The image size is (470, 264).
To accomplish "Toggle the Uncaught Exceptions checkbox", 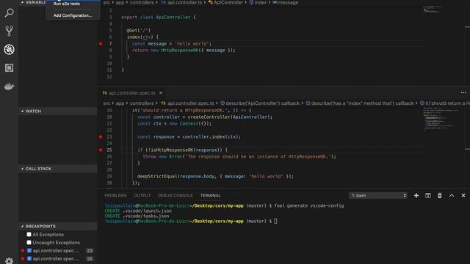I will pyautogui.click(x=29, y=243).
